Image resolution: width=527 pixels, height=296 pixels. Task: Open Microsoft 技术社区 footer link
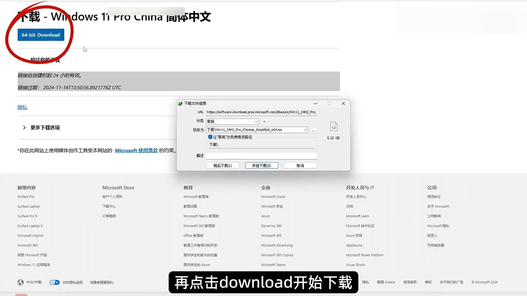pyautogui.click(x=360, y=226)
